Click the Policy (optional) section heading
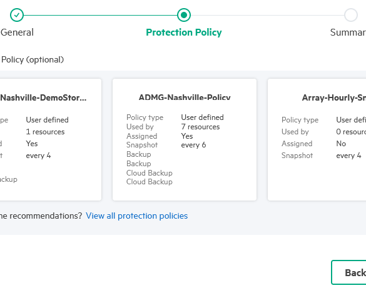Image resolution: width=366 pixels, height=293 pixels. click(33, 60)
